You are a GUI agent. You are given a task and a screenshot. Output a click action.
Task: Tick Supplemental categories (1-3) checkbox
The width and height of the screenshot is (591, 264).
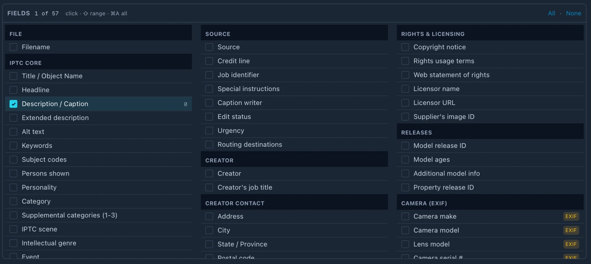13,215
